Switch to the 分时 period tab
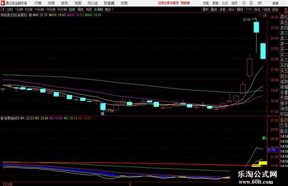This screenshot has width=288, height=186. [10, 9]
